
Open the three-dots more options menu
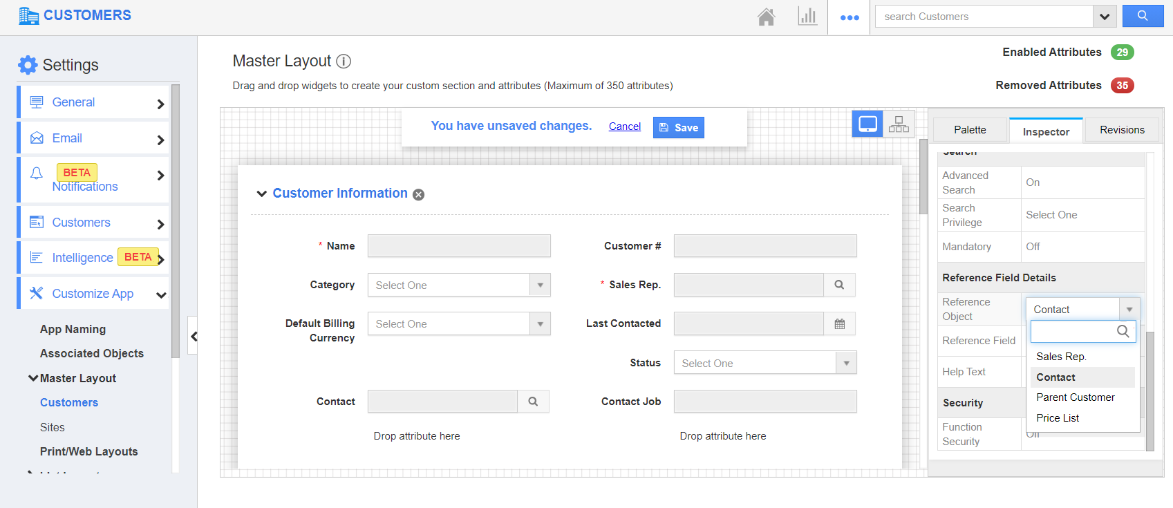click(x=850, y=17)
